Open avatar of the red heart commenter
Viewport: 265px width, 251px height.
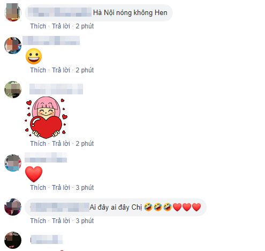click(x=13, y=163)
